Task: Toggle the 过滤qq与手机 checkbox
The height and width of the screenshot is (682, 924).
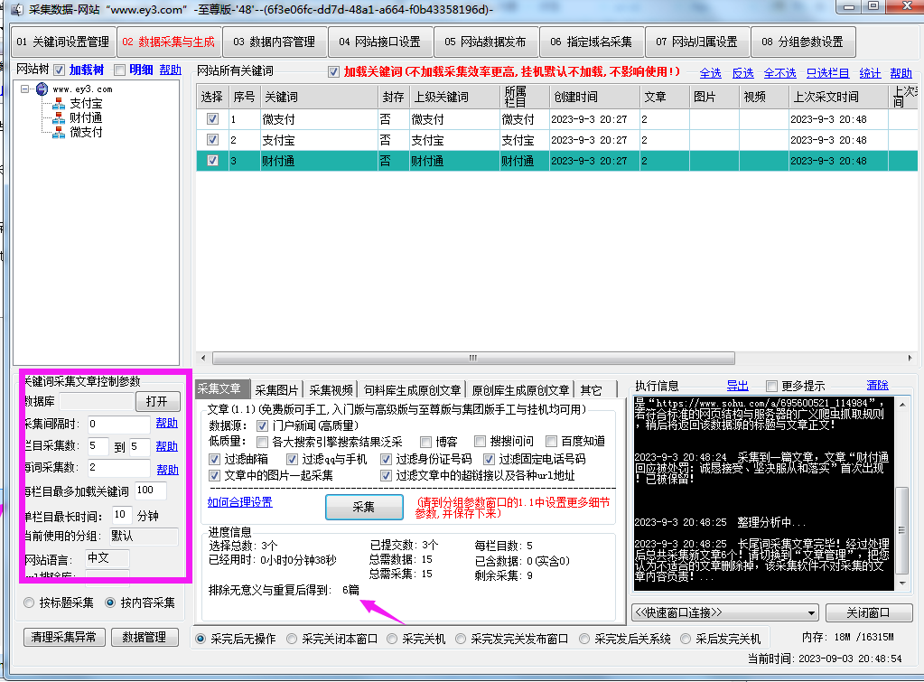Action: 293,459
